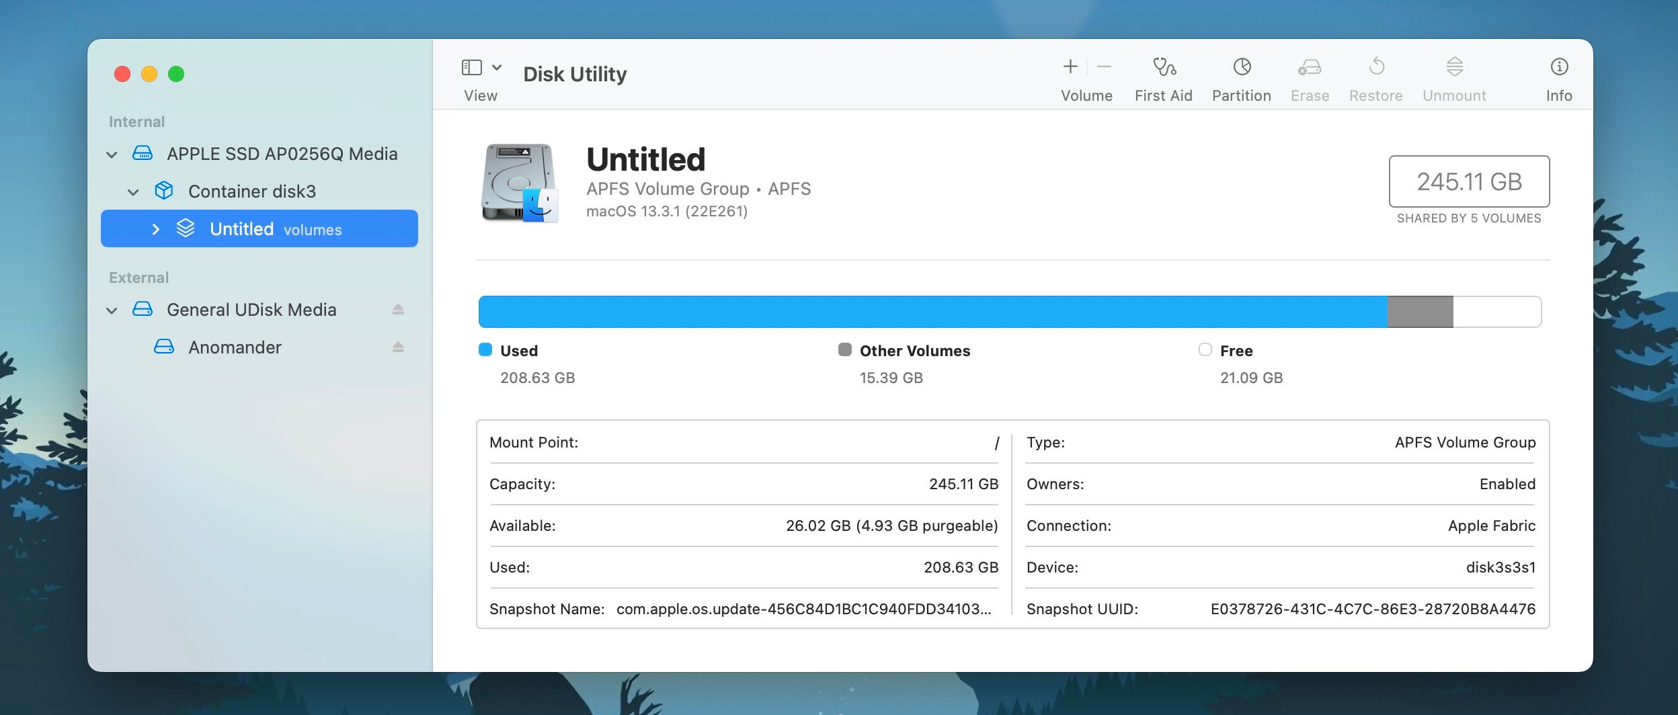This screenshot has height=715, width=1678.
Task: Eject the General UDisk Media drive
Action: [x=398, y=309]
